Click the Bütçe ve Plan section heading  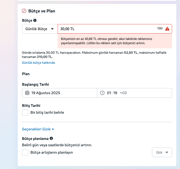[x=42, y=11]
